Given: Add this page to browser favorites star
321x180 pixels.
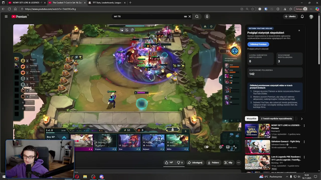Looking at the screenshot, I should (x=253, y=9).
